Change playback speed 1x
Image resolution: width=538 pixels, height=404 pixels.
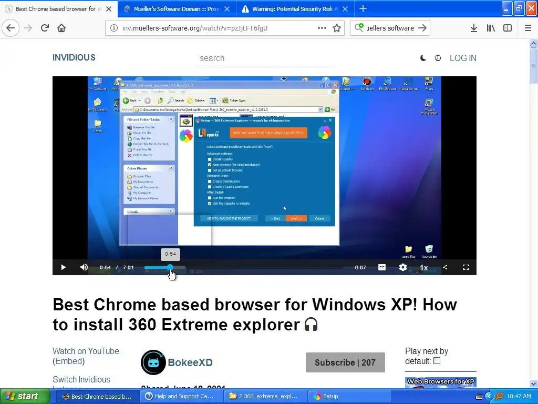[x=424, y=267]
